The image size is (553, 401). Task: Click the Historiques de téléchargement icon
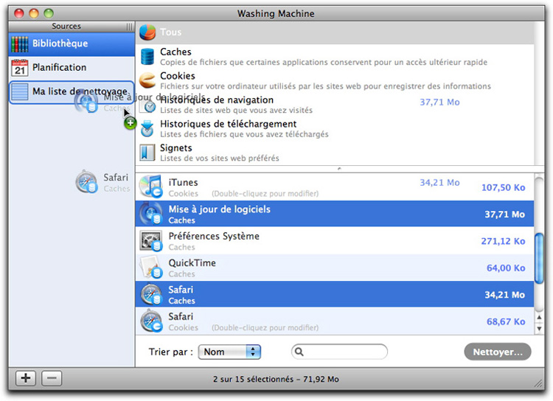pos(147,128)
